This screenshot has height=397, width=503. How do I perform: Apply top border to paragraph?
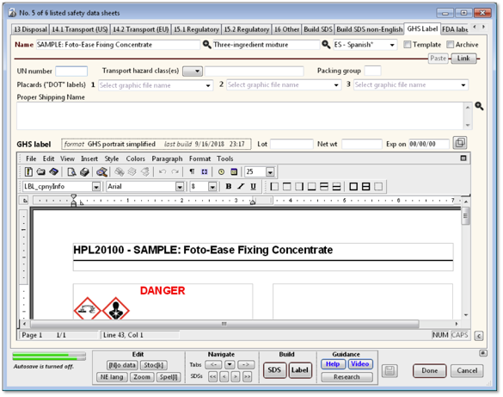tap(287, 187)
